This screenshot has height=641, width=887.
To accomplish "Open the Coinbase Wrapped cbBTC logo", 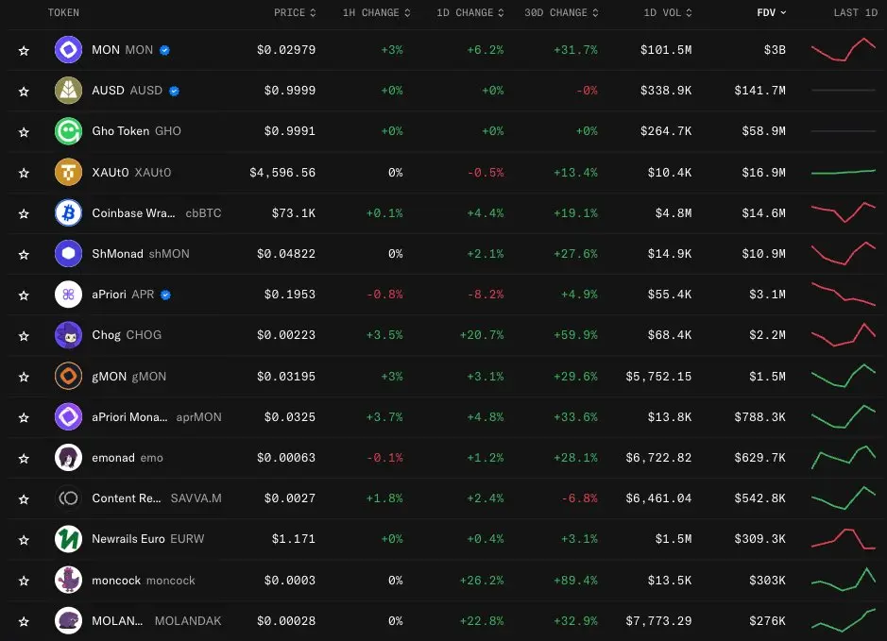I will click(68, 213).
